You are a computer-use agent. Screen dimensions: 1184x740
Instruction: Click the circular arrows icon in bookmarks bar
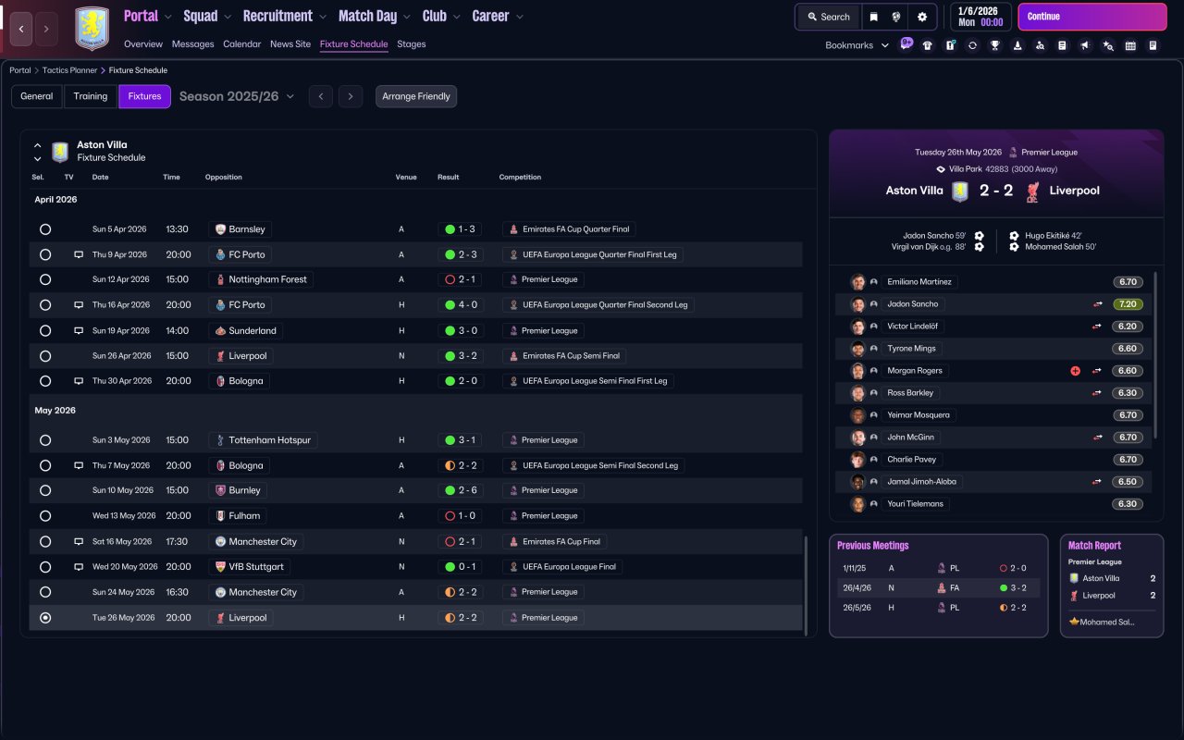pos(972,45)
